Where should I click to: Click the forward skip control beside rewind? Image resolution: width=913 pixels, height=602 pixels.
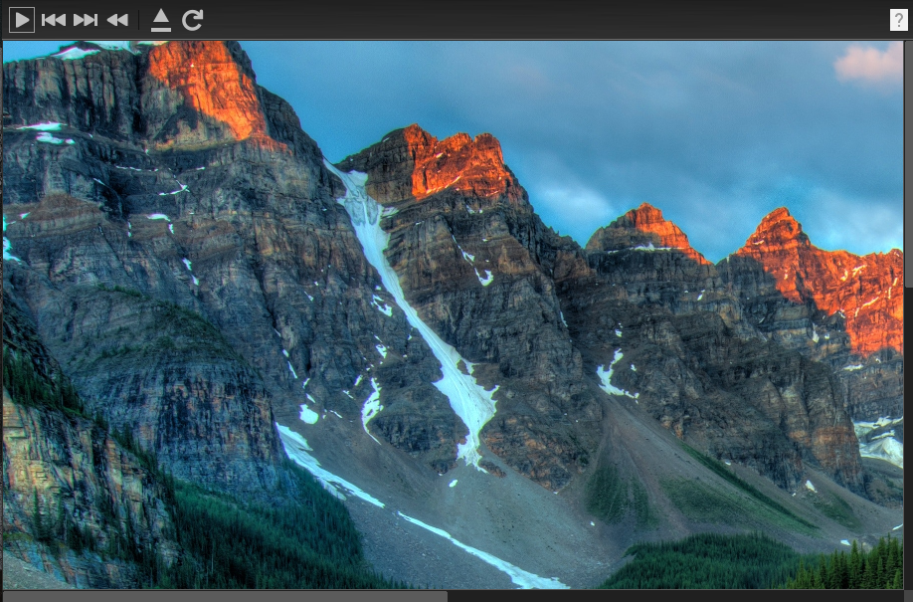pos(85,18)
